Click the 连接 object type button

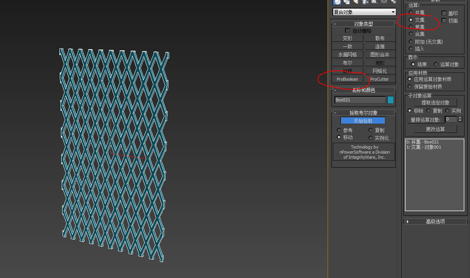click(x=380, y=46)
